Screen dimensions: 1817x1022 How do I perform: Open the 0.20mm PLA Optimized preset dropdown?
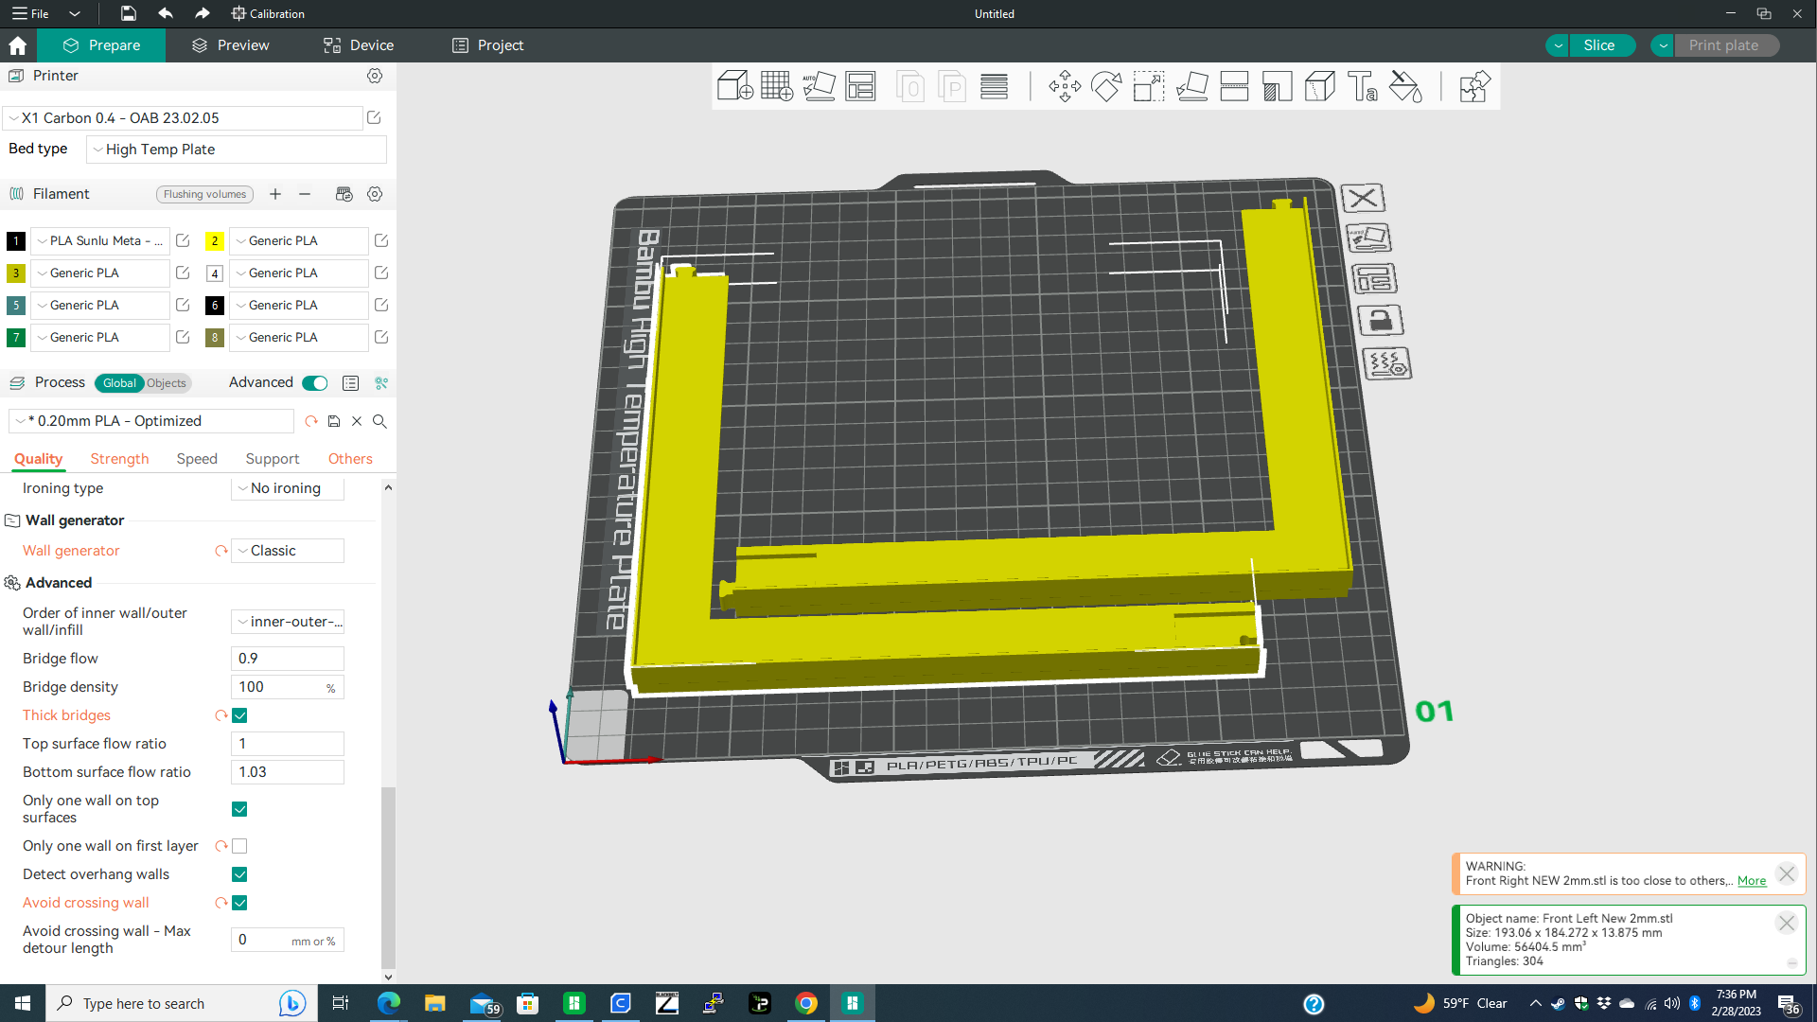151,421
